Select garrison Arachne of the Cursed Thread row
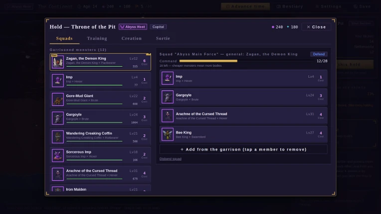Screen dimensions: 381x214 [x=100, y=174]
